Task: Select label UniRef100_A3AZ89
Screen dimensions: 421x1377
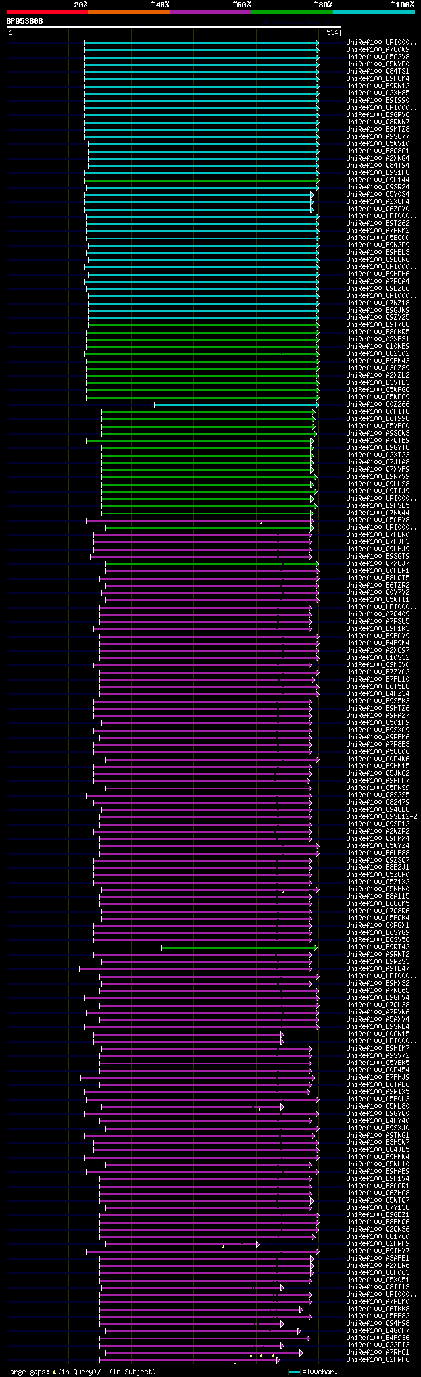Action: click(x=378, y=368)
